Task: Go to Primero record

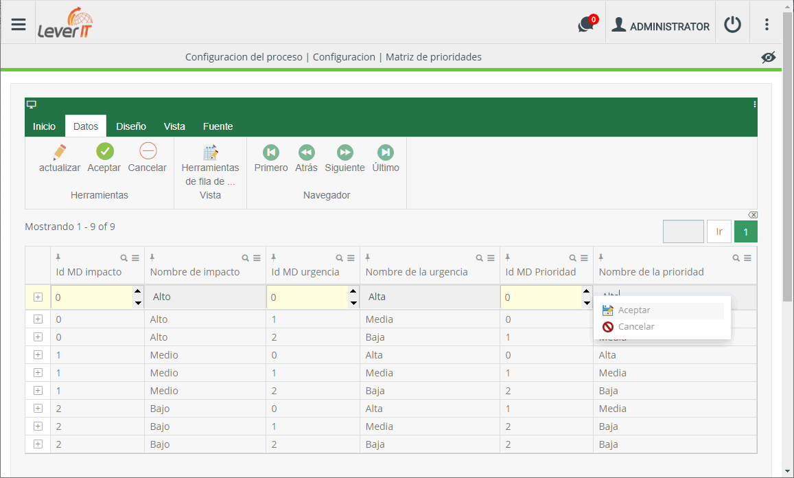Action: (271, 159)
